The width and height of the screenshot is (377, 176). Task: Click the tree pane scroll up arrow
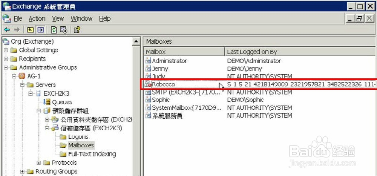tap(136, 41)
